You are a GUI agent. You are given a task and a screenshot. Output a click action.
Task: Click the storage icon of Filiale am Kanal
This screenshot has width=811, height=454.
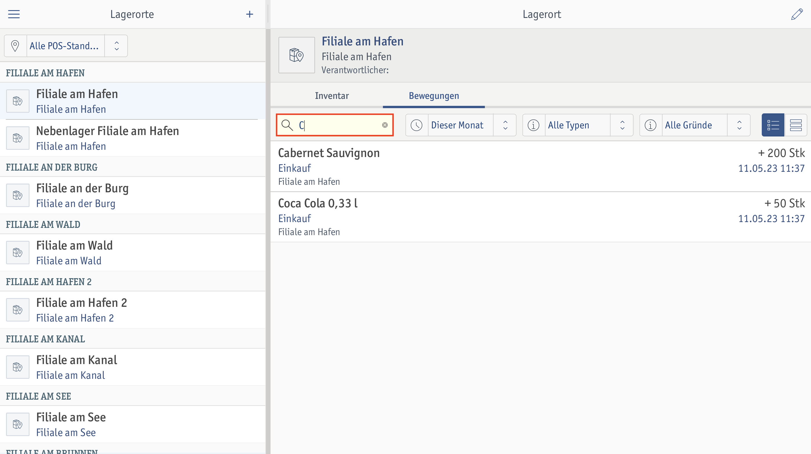(18, 367)
